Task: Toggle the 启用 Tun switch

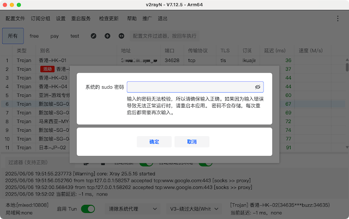Action: 88,209
